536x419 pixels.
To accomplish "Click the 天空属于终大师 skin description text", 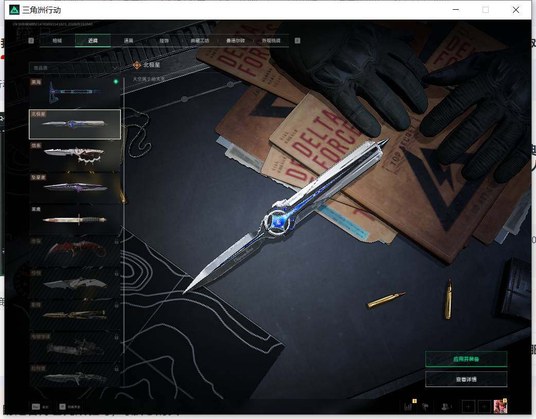I will [x=149, y=79].
